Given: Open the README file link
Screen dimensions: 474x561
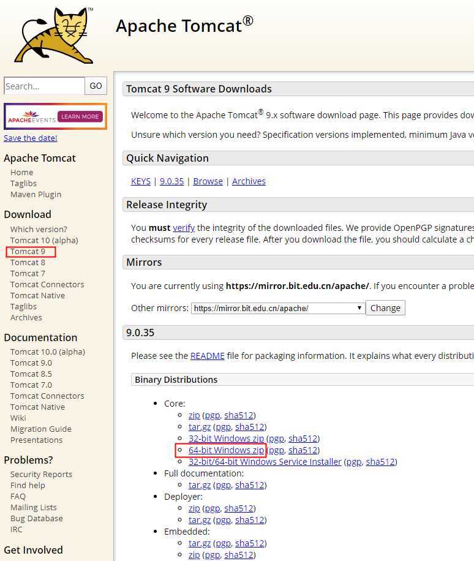Looking at the screenshot, I should pyautogui.click(x=207, y=356).
